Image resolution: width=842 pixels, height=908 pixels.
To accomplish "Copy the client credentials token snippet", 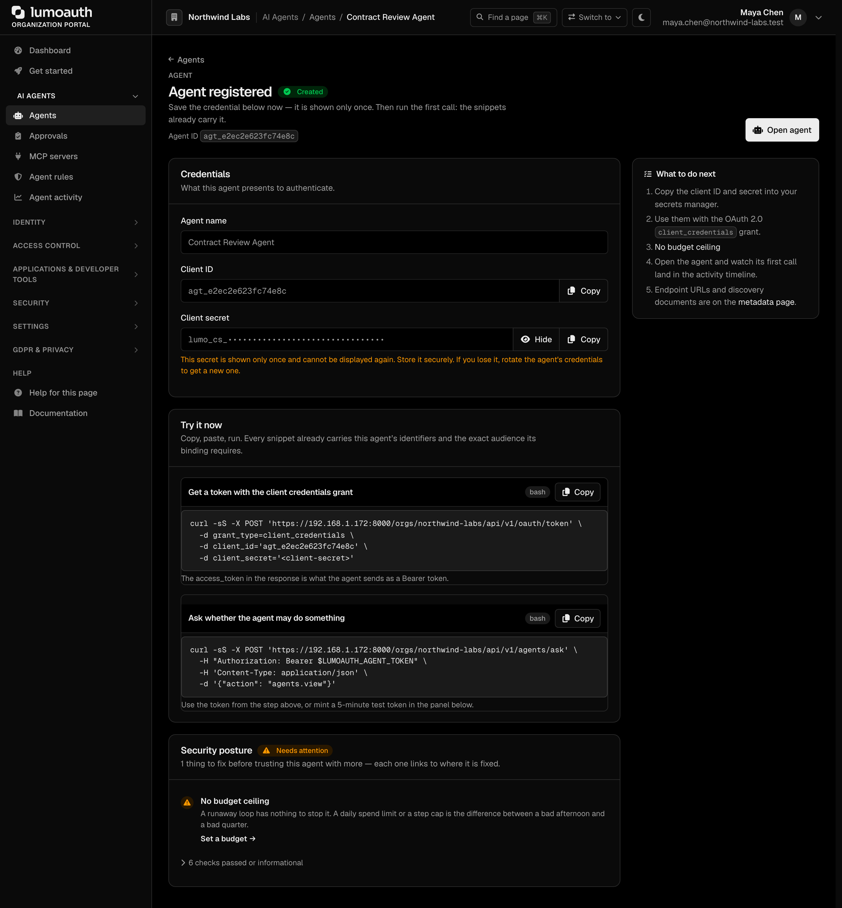I will tap(577, 492).
